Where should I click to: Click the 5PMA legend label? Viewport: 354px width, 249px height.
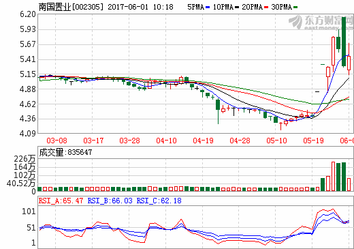click(195, 7)
